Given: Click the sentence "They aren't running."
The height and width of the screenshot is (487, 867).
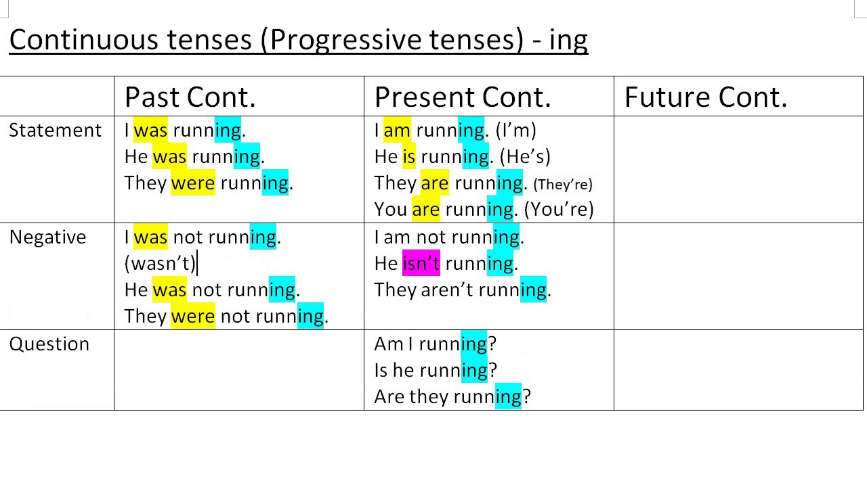Looking at the screenshot, I should click(462, 290).
